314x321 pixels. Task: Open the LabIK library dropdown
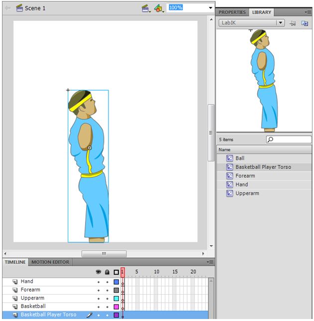(x=281, y=23)
